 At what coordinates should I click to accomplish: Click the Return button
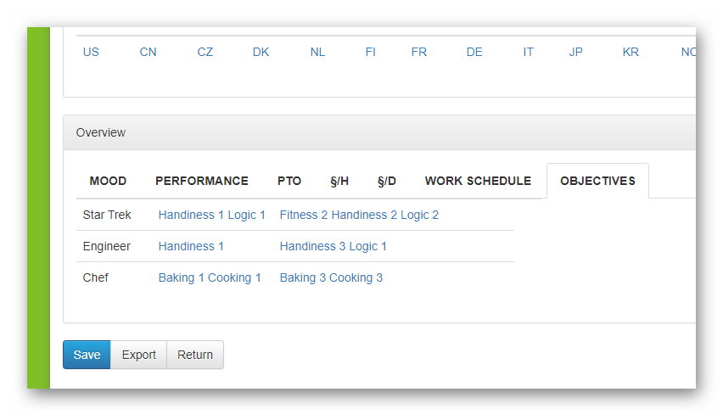click(195, 355)
